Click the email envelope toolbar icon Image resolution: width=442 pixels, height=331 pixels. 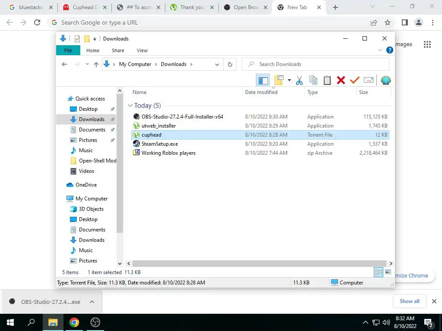pos(369,81)
